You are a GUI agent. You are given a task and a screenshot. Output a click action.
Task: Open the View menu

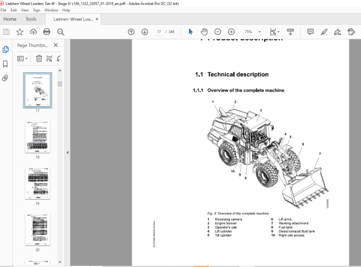click(x=25, y=10)
